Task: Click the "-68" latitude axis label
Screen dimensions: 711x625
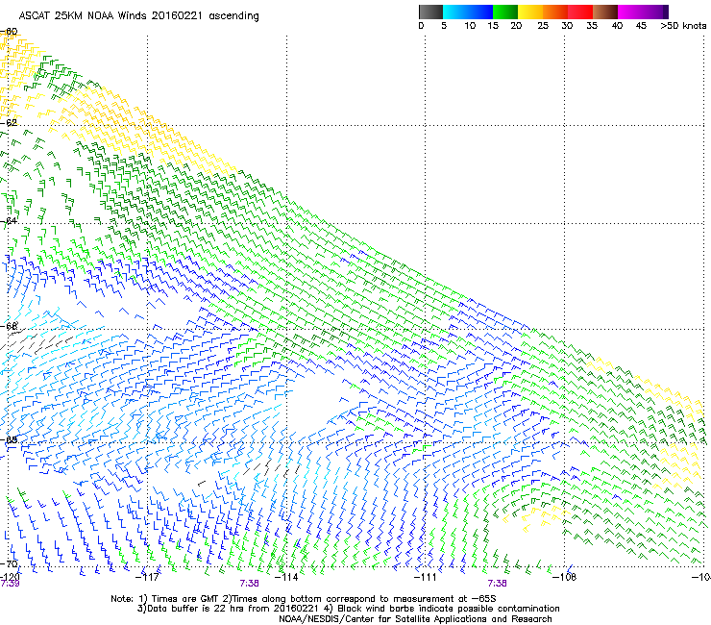Action: 9,439
